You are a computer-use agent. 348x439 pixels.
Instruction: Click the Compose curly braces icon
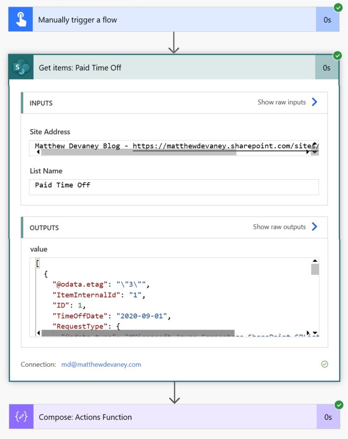[21, 417]
